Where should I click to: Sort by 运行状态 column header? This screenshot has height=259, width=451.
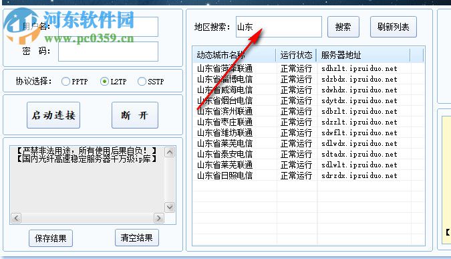click(296, 55)
